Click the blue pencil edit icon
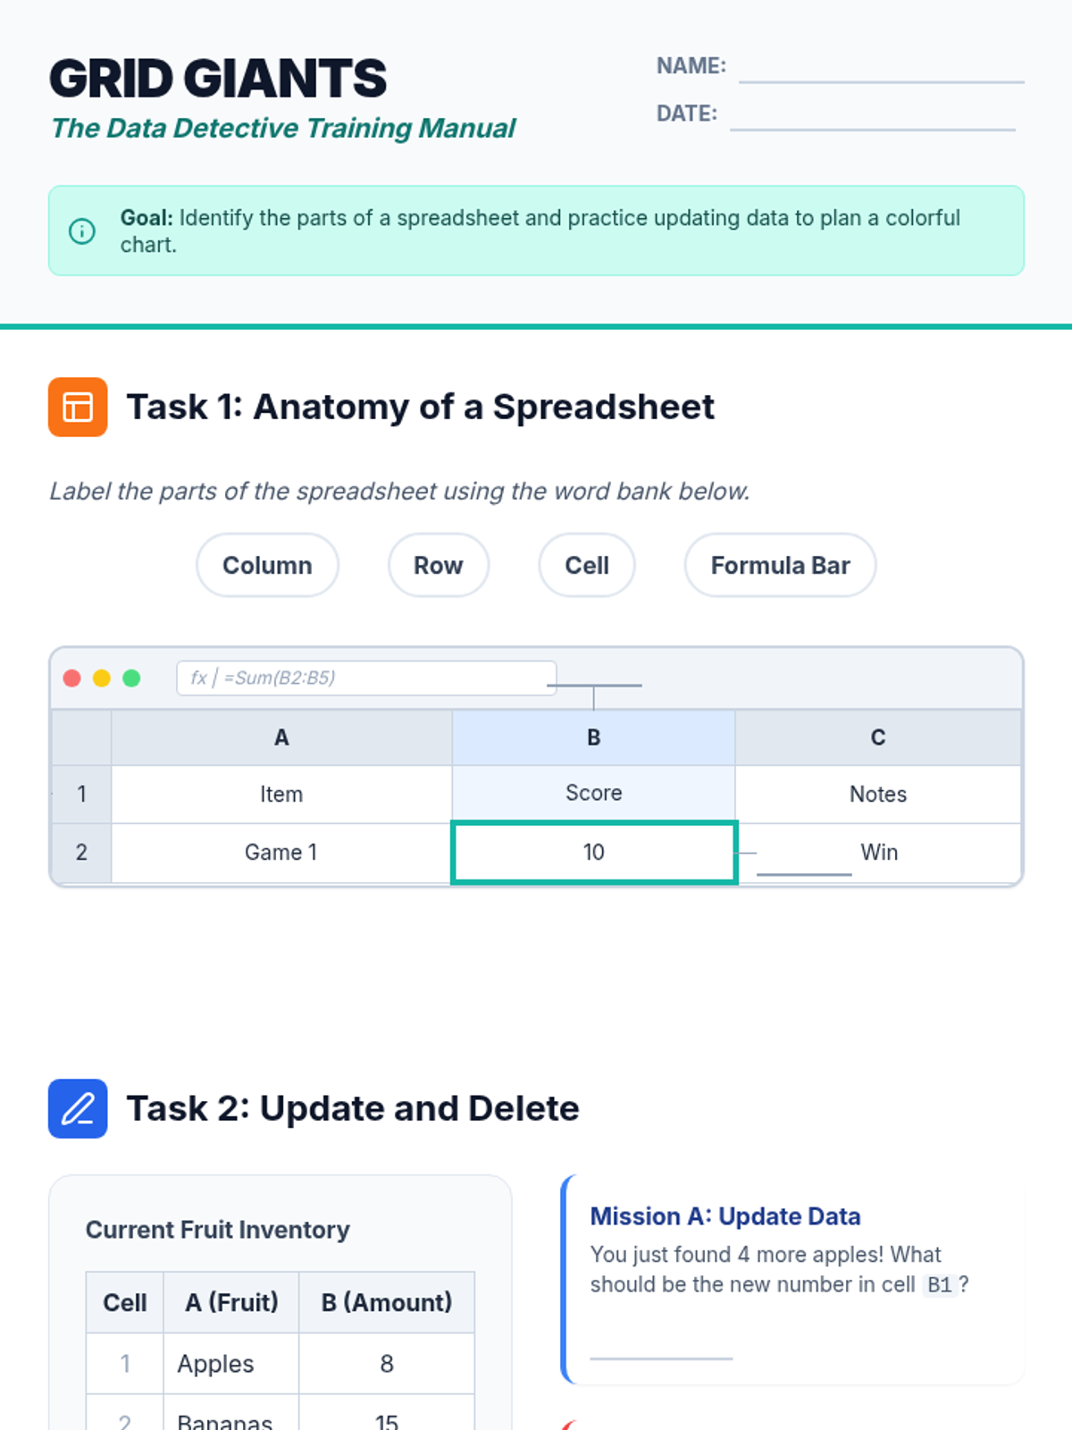Image resolution: width=1072 pixels, height=1430 pixels. coord(78,1108)
